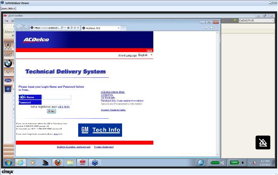This screenshot has height=175, width=278.
Task: Click the taskbar clock and date
Action: tap(265, 163)
